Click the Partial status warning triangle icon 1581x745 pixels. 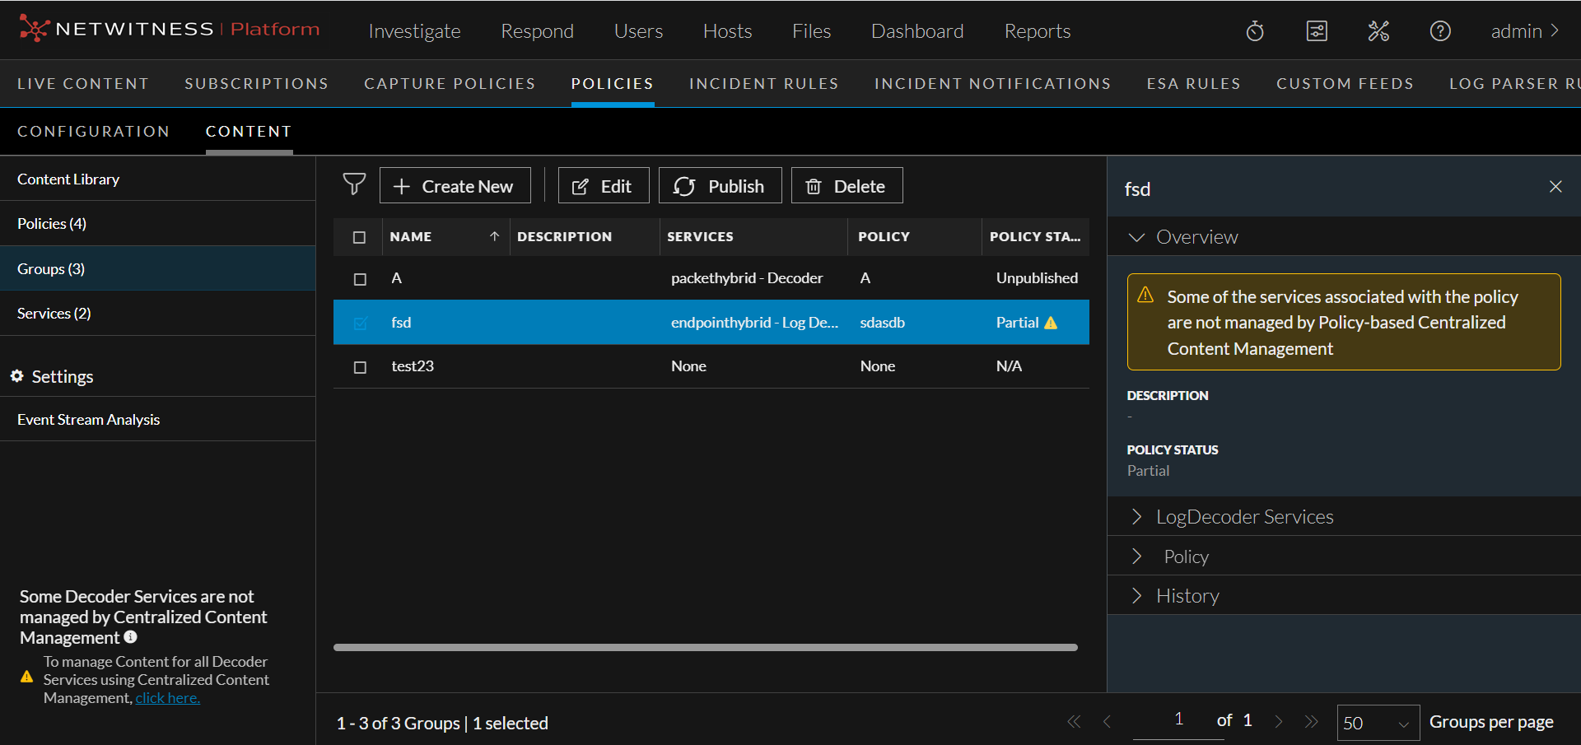click(1051, 323)
